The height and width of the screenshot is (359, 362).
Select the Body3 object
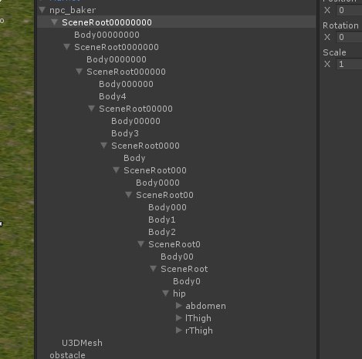click(x=125, y=133)
